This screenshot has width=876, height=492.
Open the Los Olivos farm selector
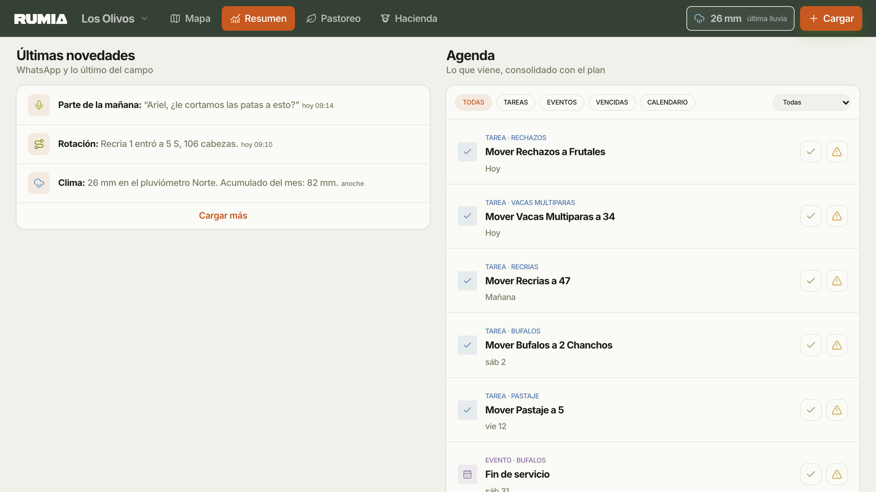(115, 18)
